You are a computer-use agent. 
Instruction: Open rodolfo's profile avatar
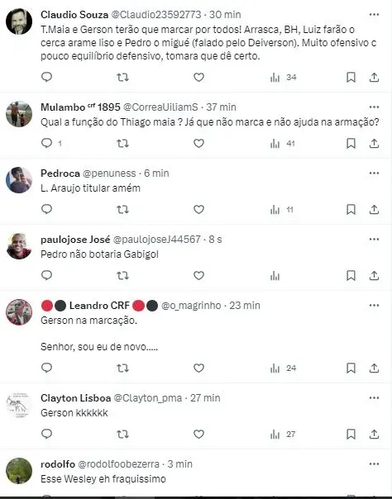[19, 471]
